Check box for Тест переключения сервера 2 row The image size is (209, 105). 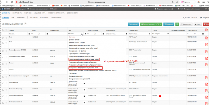[3, 77]
